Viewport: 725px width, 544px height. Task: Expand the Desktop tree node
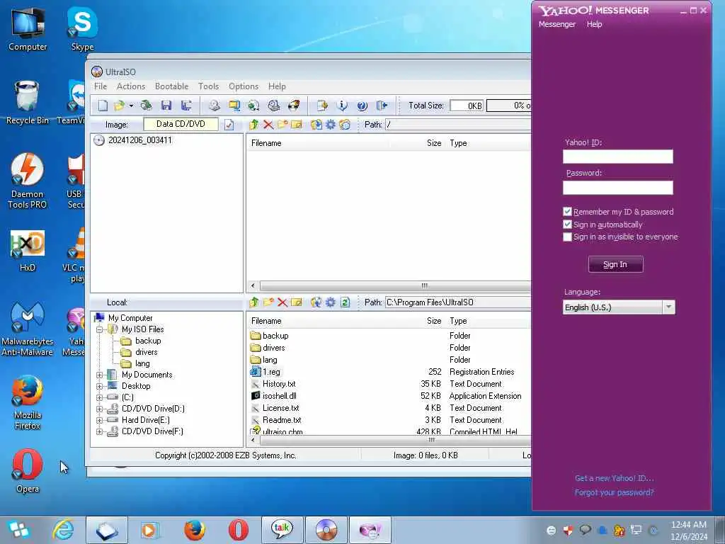click(99, 386)
